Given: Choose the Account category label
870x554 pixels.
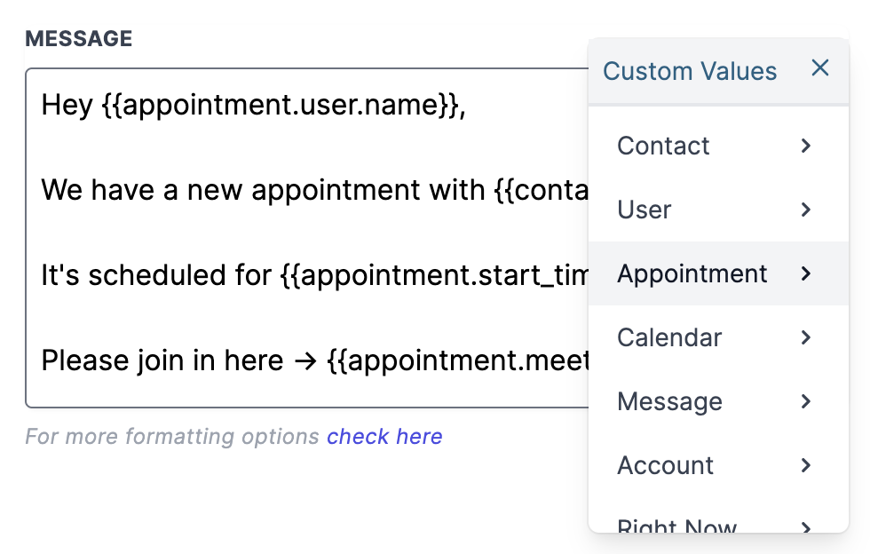Looking at the screenshot, I should click(x=665, y=465).
